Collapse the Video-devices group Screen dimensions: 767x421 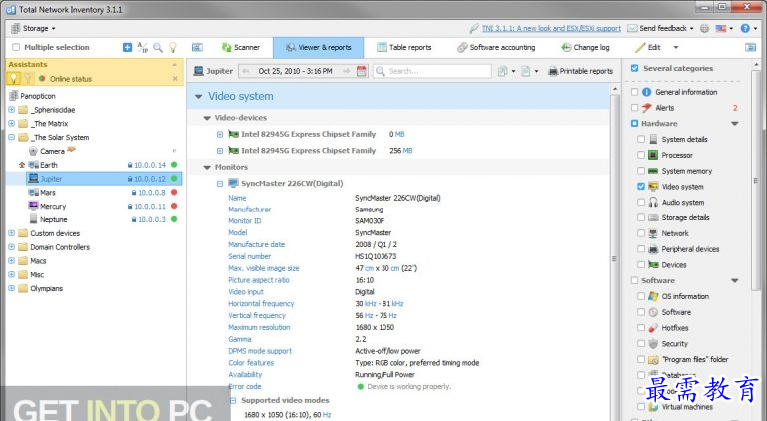[207, 118]
